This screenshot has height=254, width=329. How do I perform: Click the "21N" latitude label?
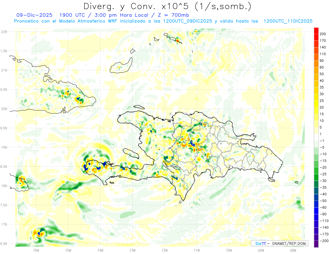pos(4,70)
